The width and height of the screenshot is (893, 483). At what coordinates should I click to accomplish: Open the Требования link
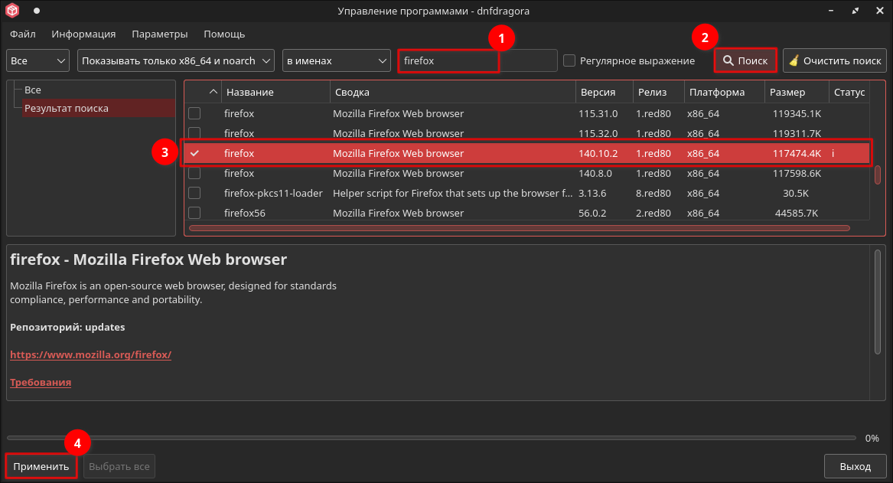coord(41,382)
